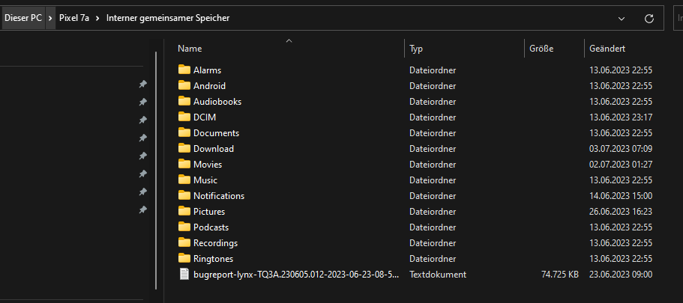Select the Android folder name

(209, 85)
